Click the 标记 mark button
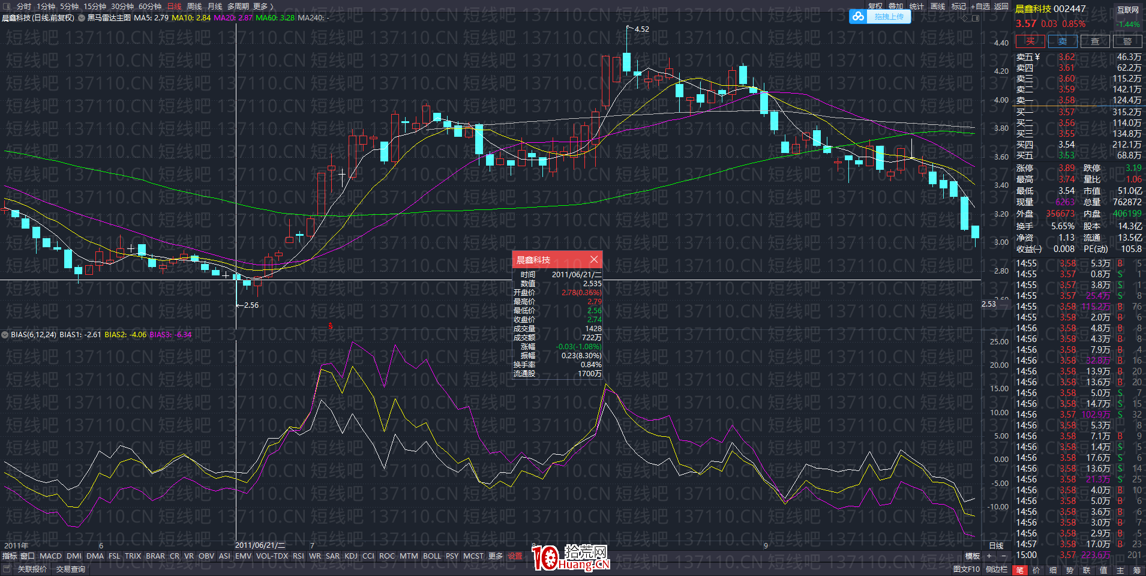The image size is (1146, 576). click(959, 7)
